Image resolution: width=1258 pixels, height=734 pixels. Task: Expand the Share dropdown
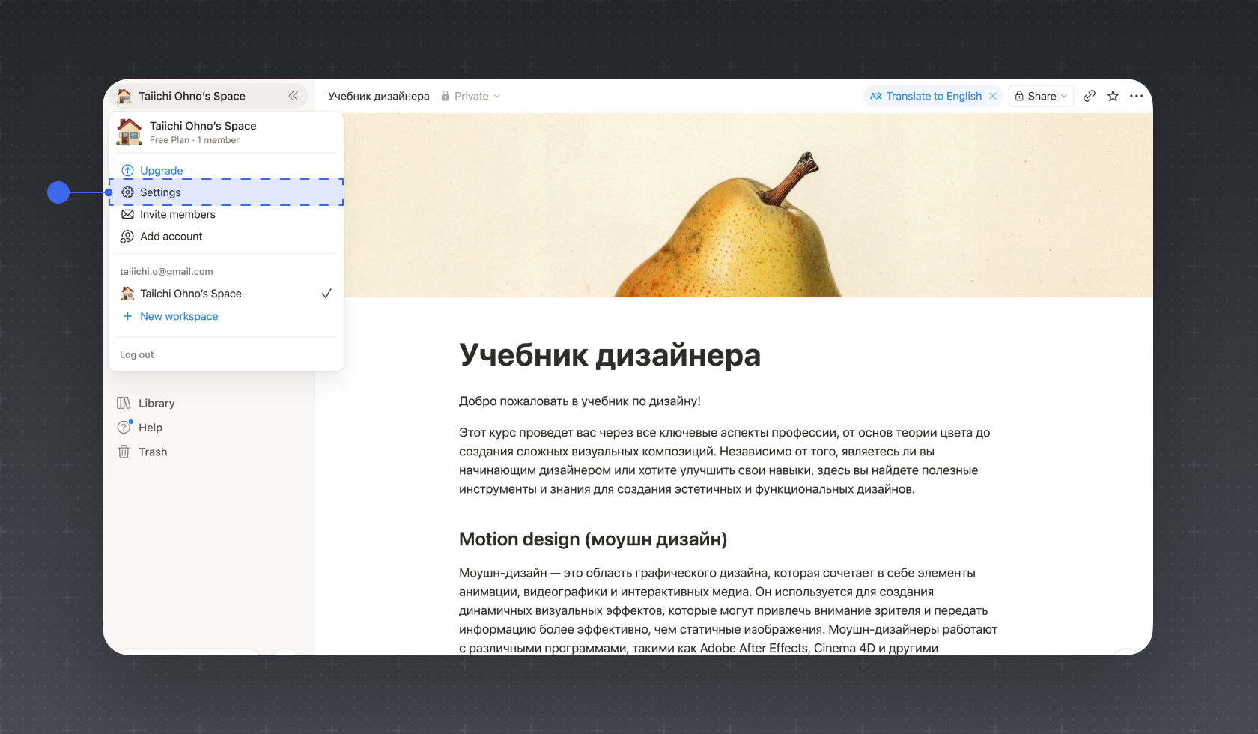coord(1041,96)
